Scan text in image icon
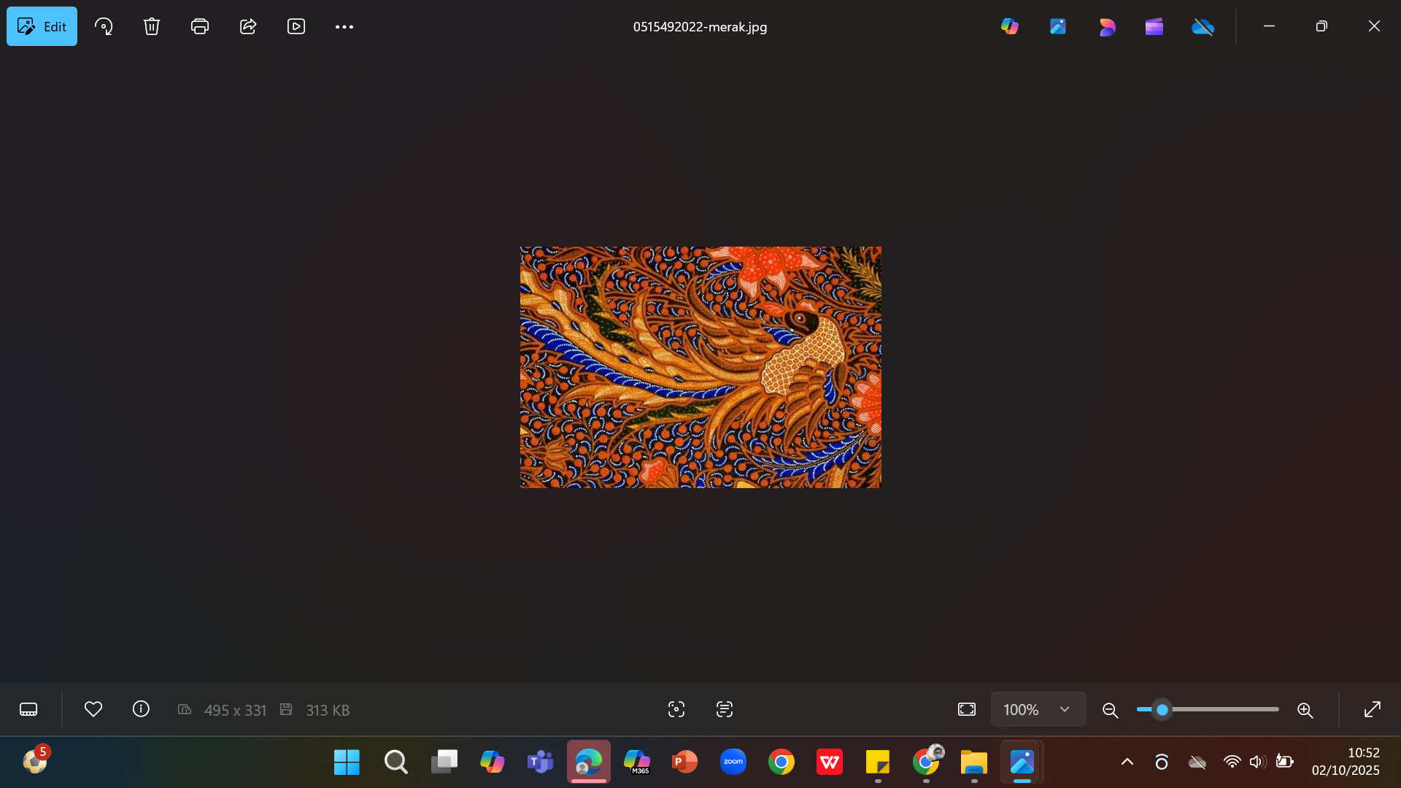Viewport: 1401px width, 788px height. pyautogui.click(x=725, y=709)
